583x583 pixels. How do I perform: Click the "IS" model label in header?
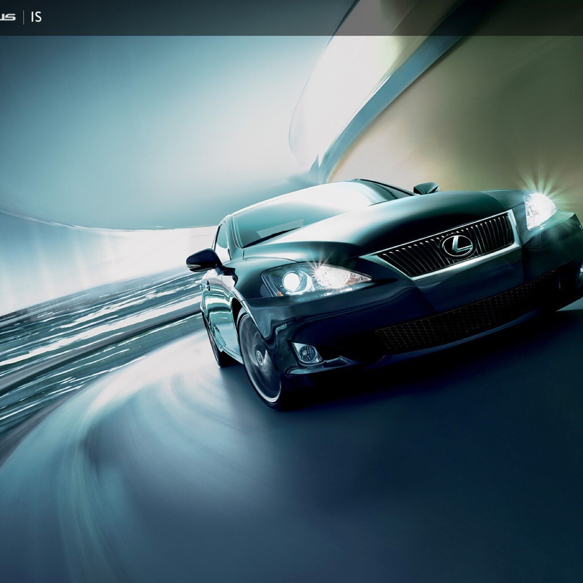pos(36,17)
